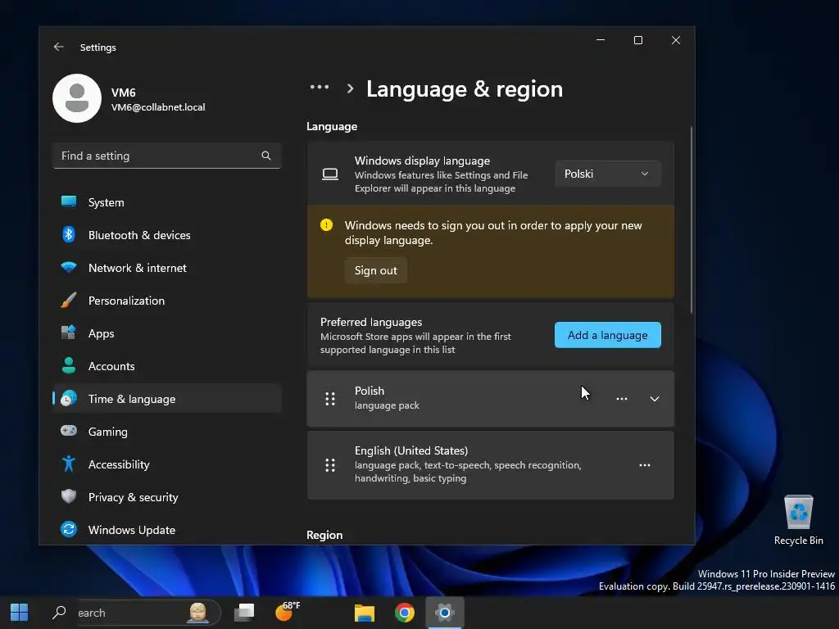
Task: Open the VM6 profile avatar
Action: (x=77, y=98)
